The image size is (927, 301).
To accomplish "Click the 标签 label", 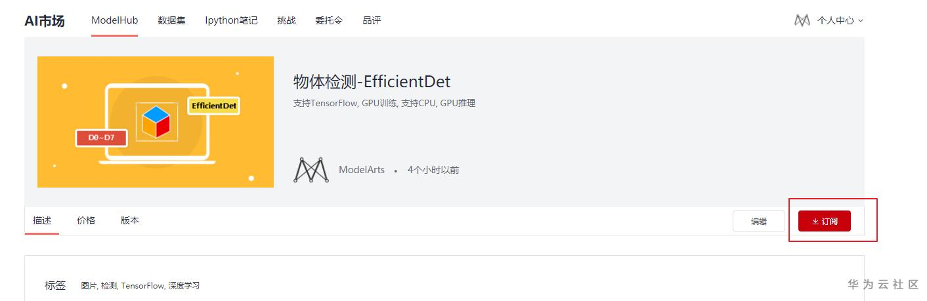I will 55,285.
